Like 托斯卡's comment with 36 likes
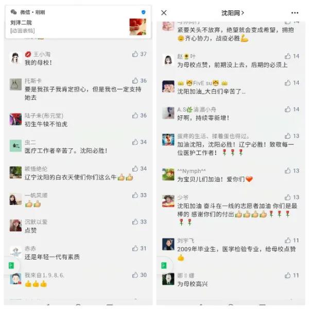 tap(135, 80)
